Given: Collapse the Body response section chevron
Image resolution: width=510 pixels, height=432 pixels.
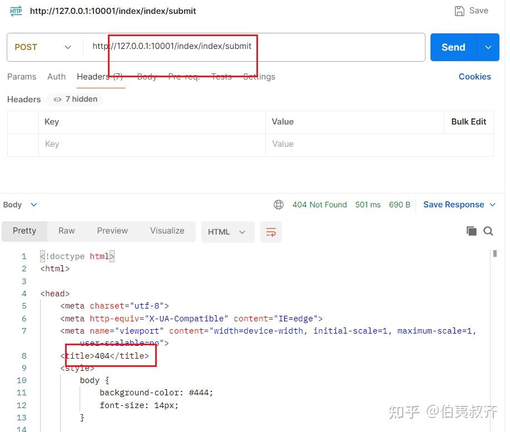Looking at the screenshot, I should click(x=32, y=205).
